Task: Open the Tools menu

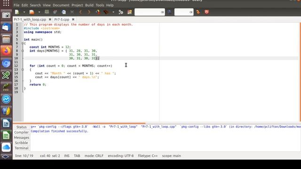Action: (x=100, y=5)
